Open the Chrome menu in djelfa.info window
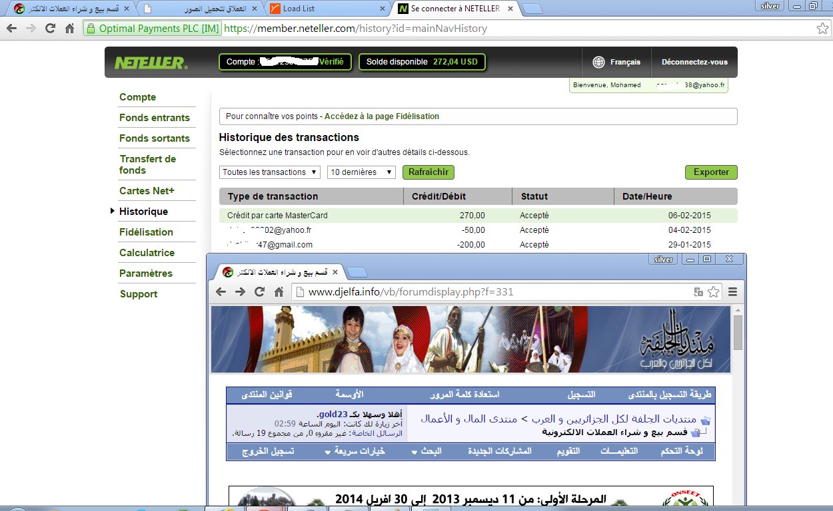 tap(732, 291)
